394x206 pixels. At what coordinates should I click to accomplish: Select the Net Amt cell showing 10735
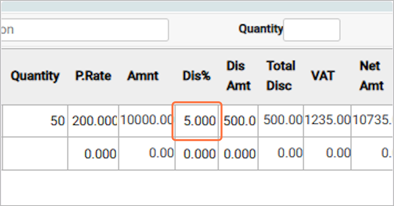[x=372, y=120]
